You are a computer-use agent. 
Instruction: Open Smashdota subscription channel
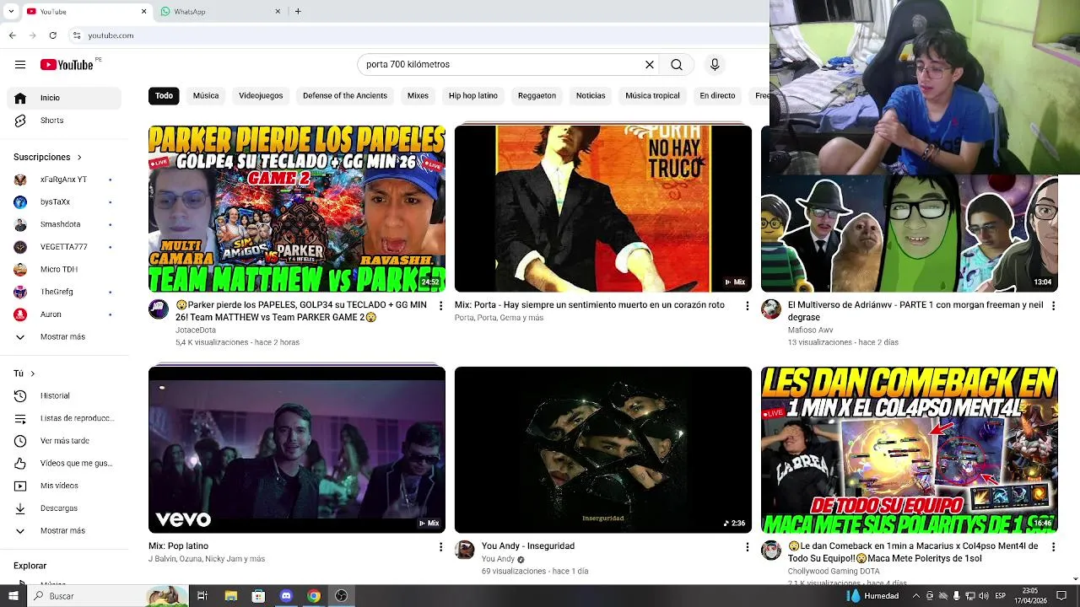point(64,225)
